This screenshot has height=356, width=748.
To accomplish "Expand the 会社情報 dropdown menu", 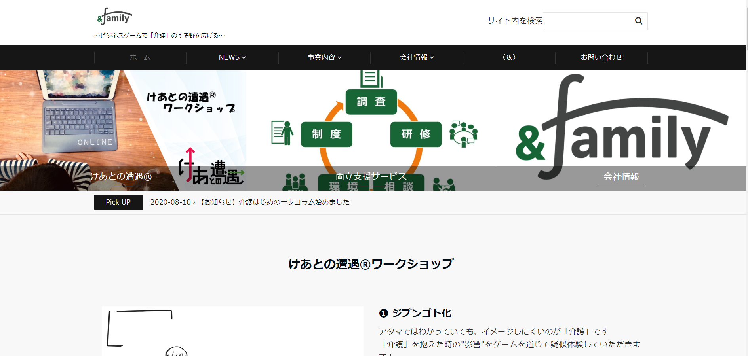I will point(417,57).
